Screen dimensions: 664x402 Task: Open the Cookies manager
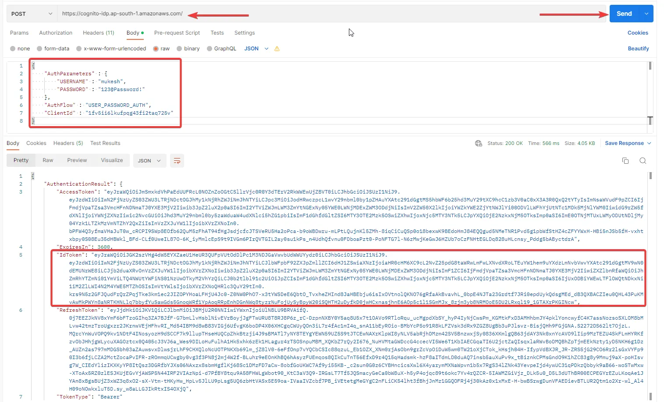pyautogui.click(x=637, y=33)
